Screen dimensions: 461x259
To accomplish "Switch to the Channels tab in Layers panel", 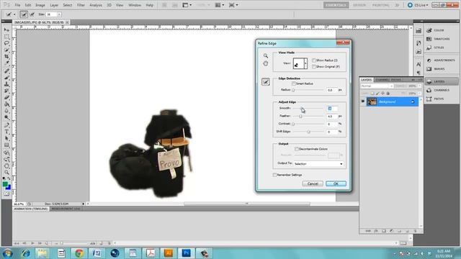I will 382,80.
